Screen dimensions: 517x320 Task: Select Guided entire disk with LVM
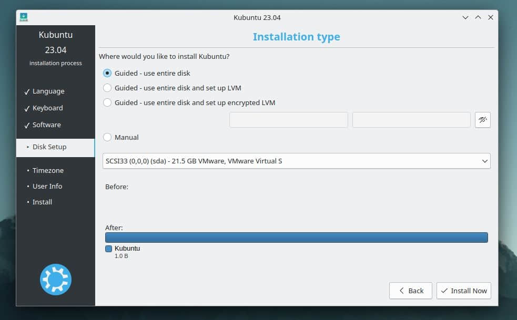[107, 88]
